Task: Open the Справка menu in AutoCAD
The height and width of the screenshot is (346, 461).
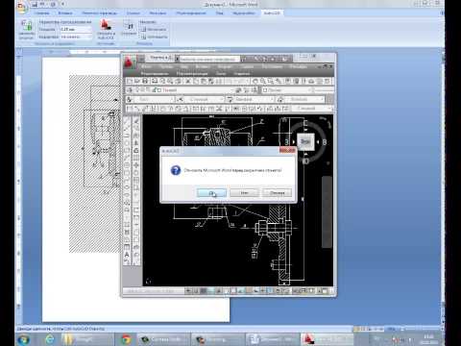Action: coord(242,73)
